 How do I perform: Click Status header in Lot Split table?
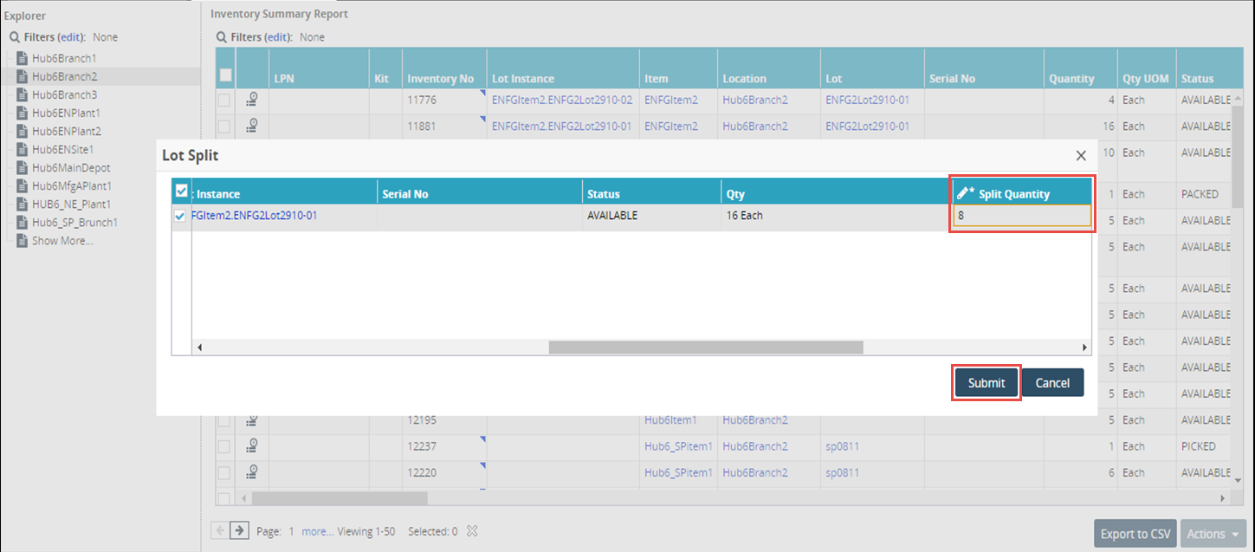[x=604, y=193]
